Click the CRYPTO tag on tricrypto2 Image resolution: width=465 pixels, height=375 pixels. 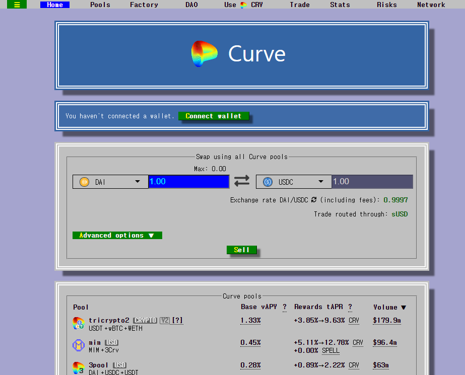coord(145,320)
